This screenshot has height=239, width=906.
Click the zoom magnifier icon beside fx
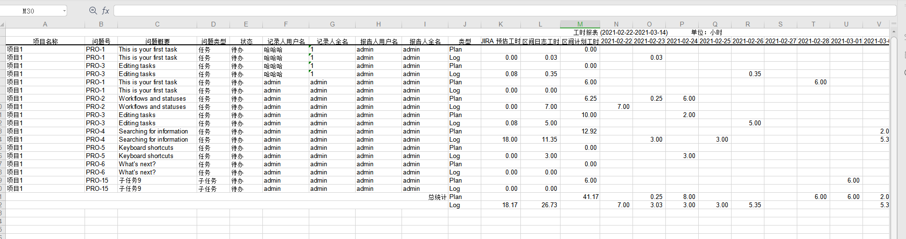93,11
